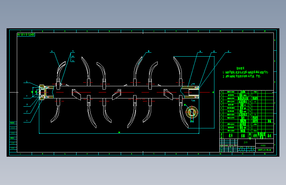This screenshot has width=286, height=185.
Task: Select the drawing number in title block bottom-right
Action: click(x=265, y=150)
